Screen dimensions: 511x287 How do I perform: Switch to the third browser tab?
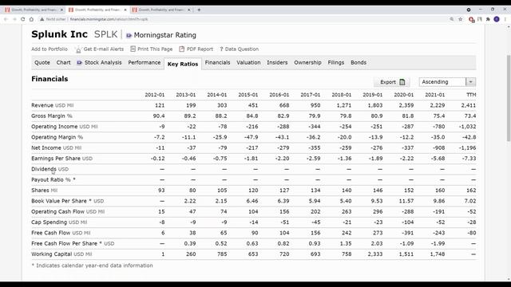pos(160,10)
